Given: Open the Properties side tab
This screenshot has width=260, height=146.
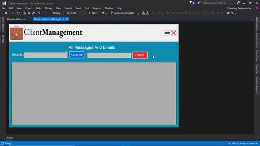Looking at the screenshot, I should [257, 69].
